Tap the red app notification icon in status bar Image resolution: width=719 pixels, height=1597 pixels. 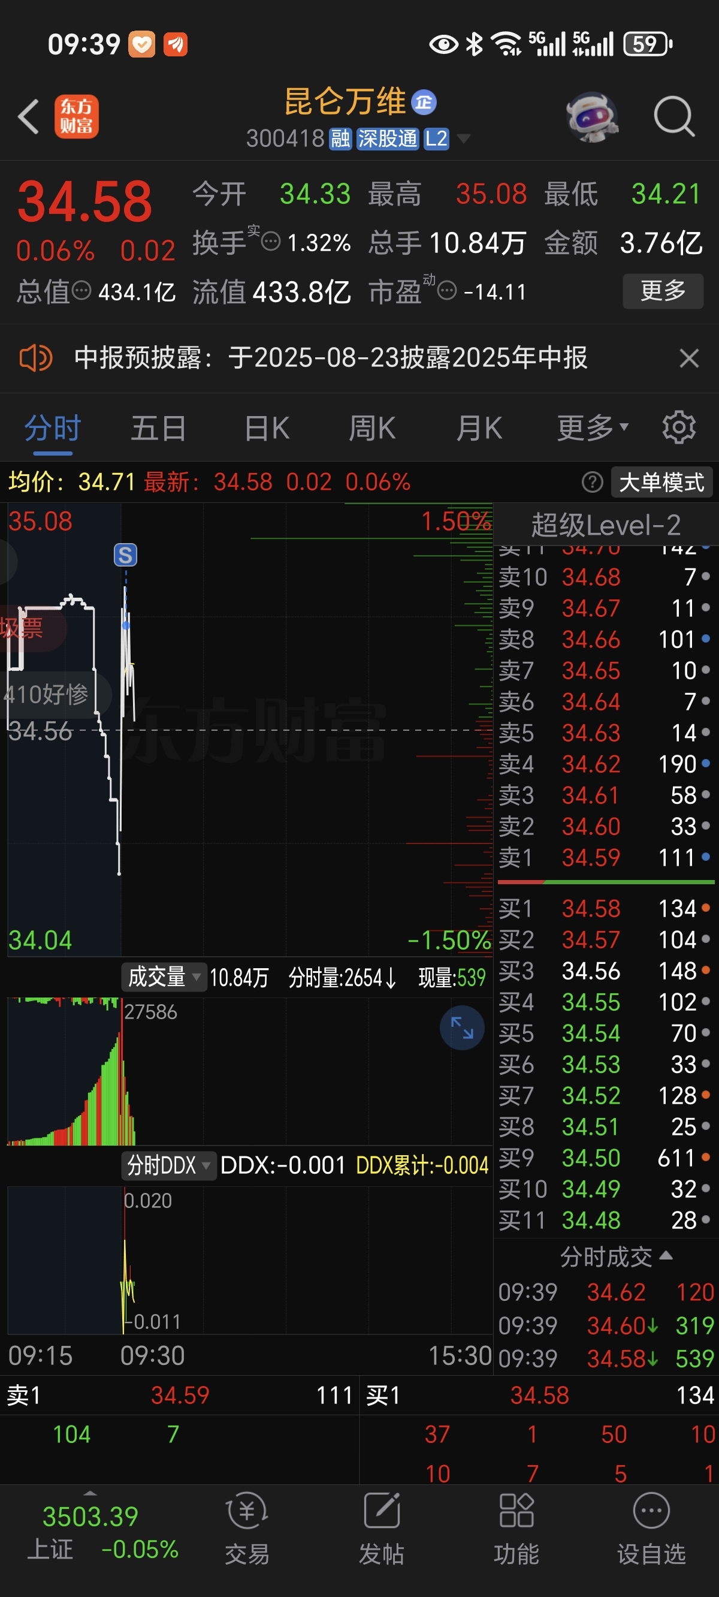coord(176,44)
